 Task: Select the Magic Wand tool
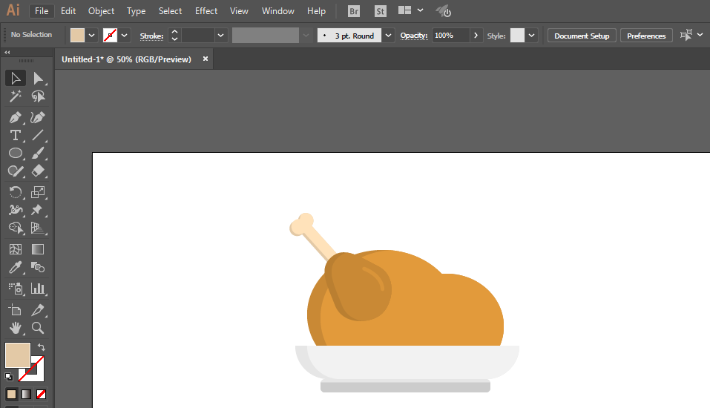tap(15, 97)
